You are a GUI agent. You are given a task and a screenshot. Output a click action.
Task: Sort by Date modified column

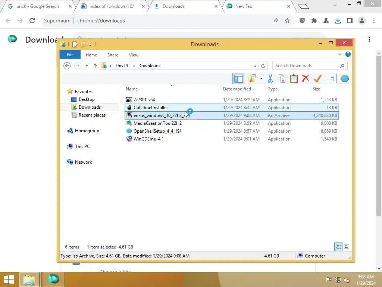[243, 89]
